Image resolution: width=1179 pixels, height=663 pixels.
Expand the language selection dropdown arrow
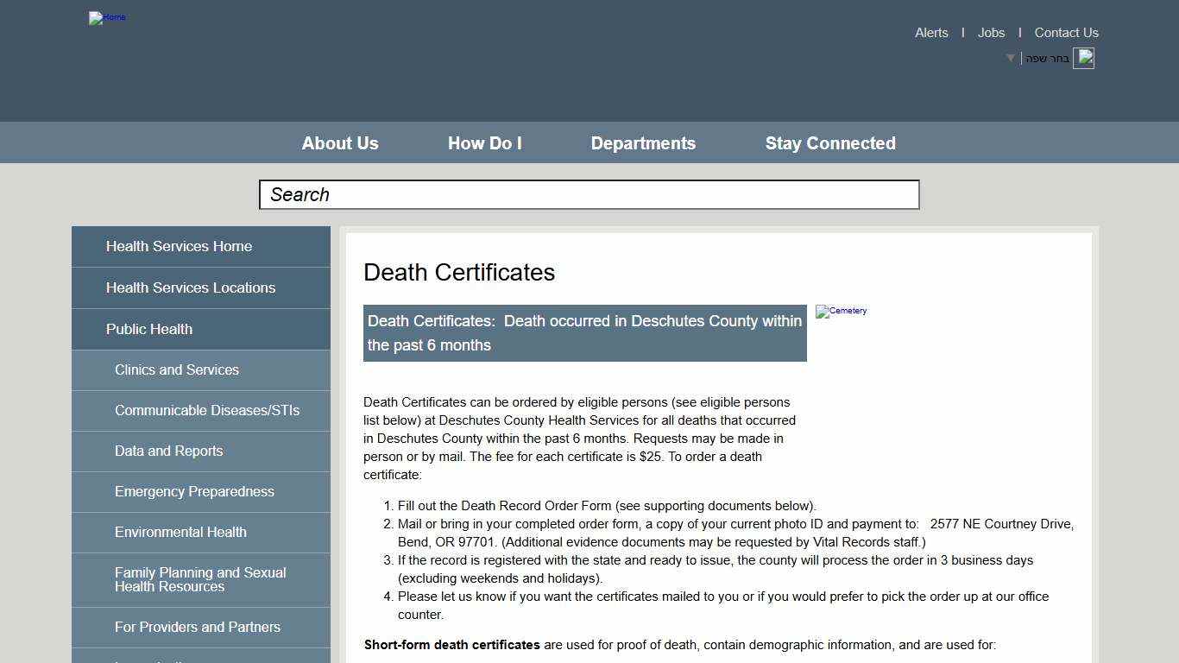coord(1010,58)
